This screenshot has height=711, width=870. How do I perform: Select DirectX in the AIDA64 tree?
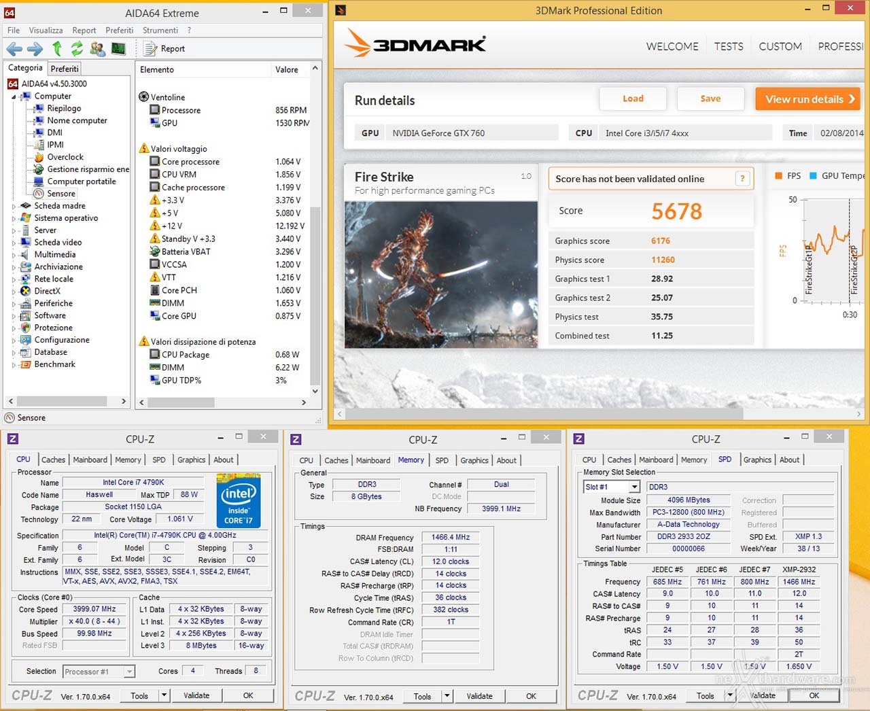click(x=48, y=291)
